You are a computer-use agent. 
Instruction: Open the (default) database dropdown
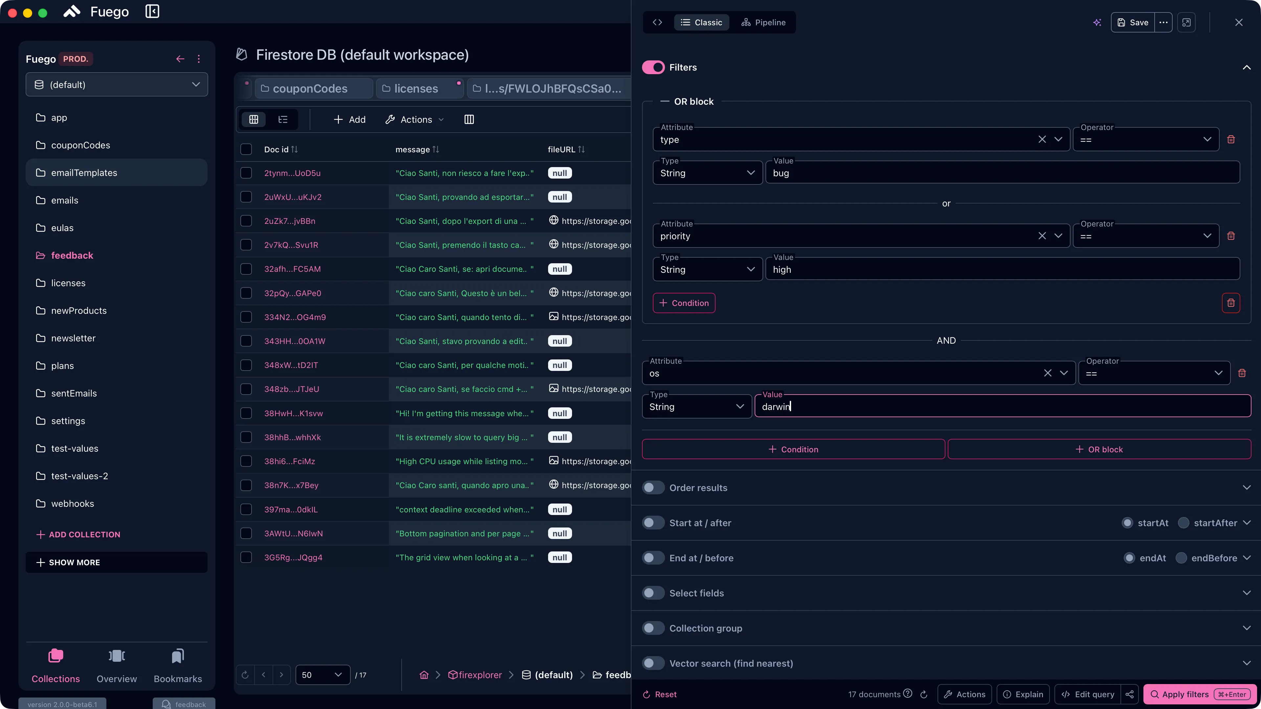click(x=117, y=85)
